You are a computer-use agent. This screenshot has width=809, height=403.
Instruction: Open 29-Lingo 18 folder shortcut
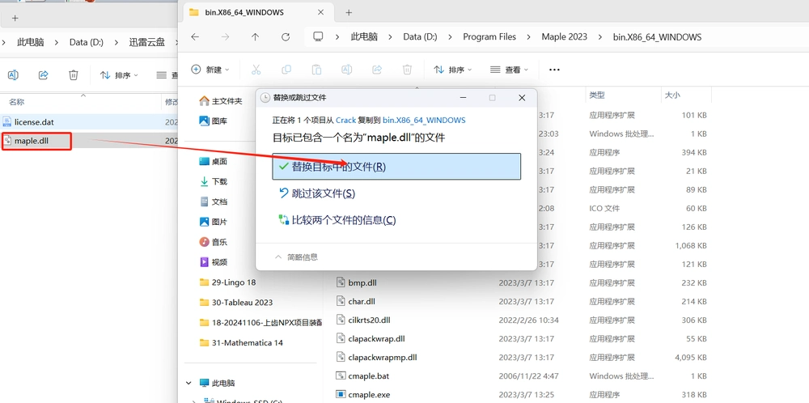[227, 282]
